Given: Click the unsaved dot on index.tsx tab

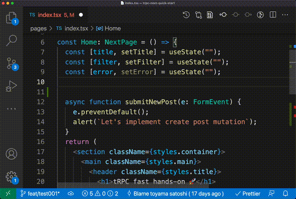Looking at the screenshot, I should [x=81, y=15].
